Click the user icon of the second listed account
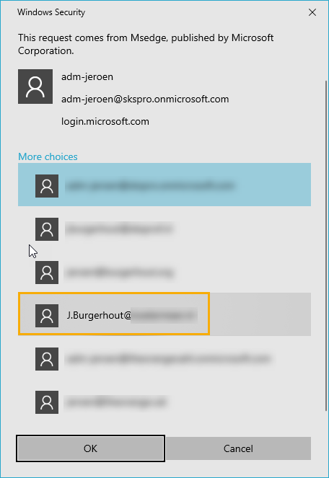The height and width of the screenshot is (478, 329). [47, 229]
